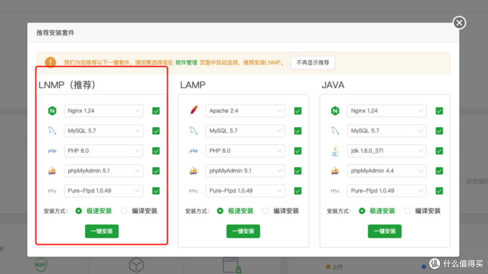This screenshot has height=274, width=488.
Task: Uncheck the Apache 2.4 checkbox
Action: click(x=298, y=111)
